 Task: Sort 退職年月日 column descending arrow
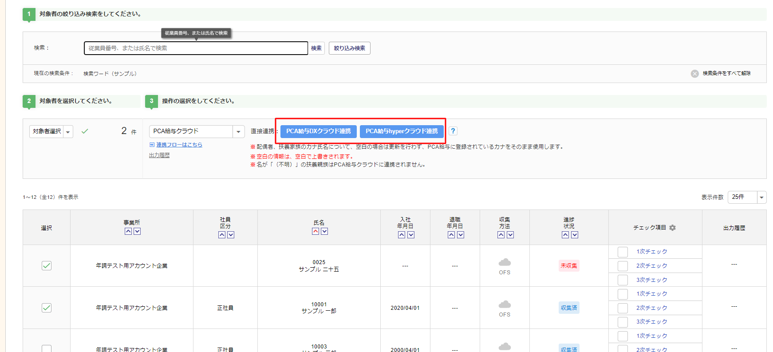pyautogui.click(x=461, y=235)
